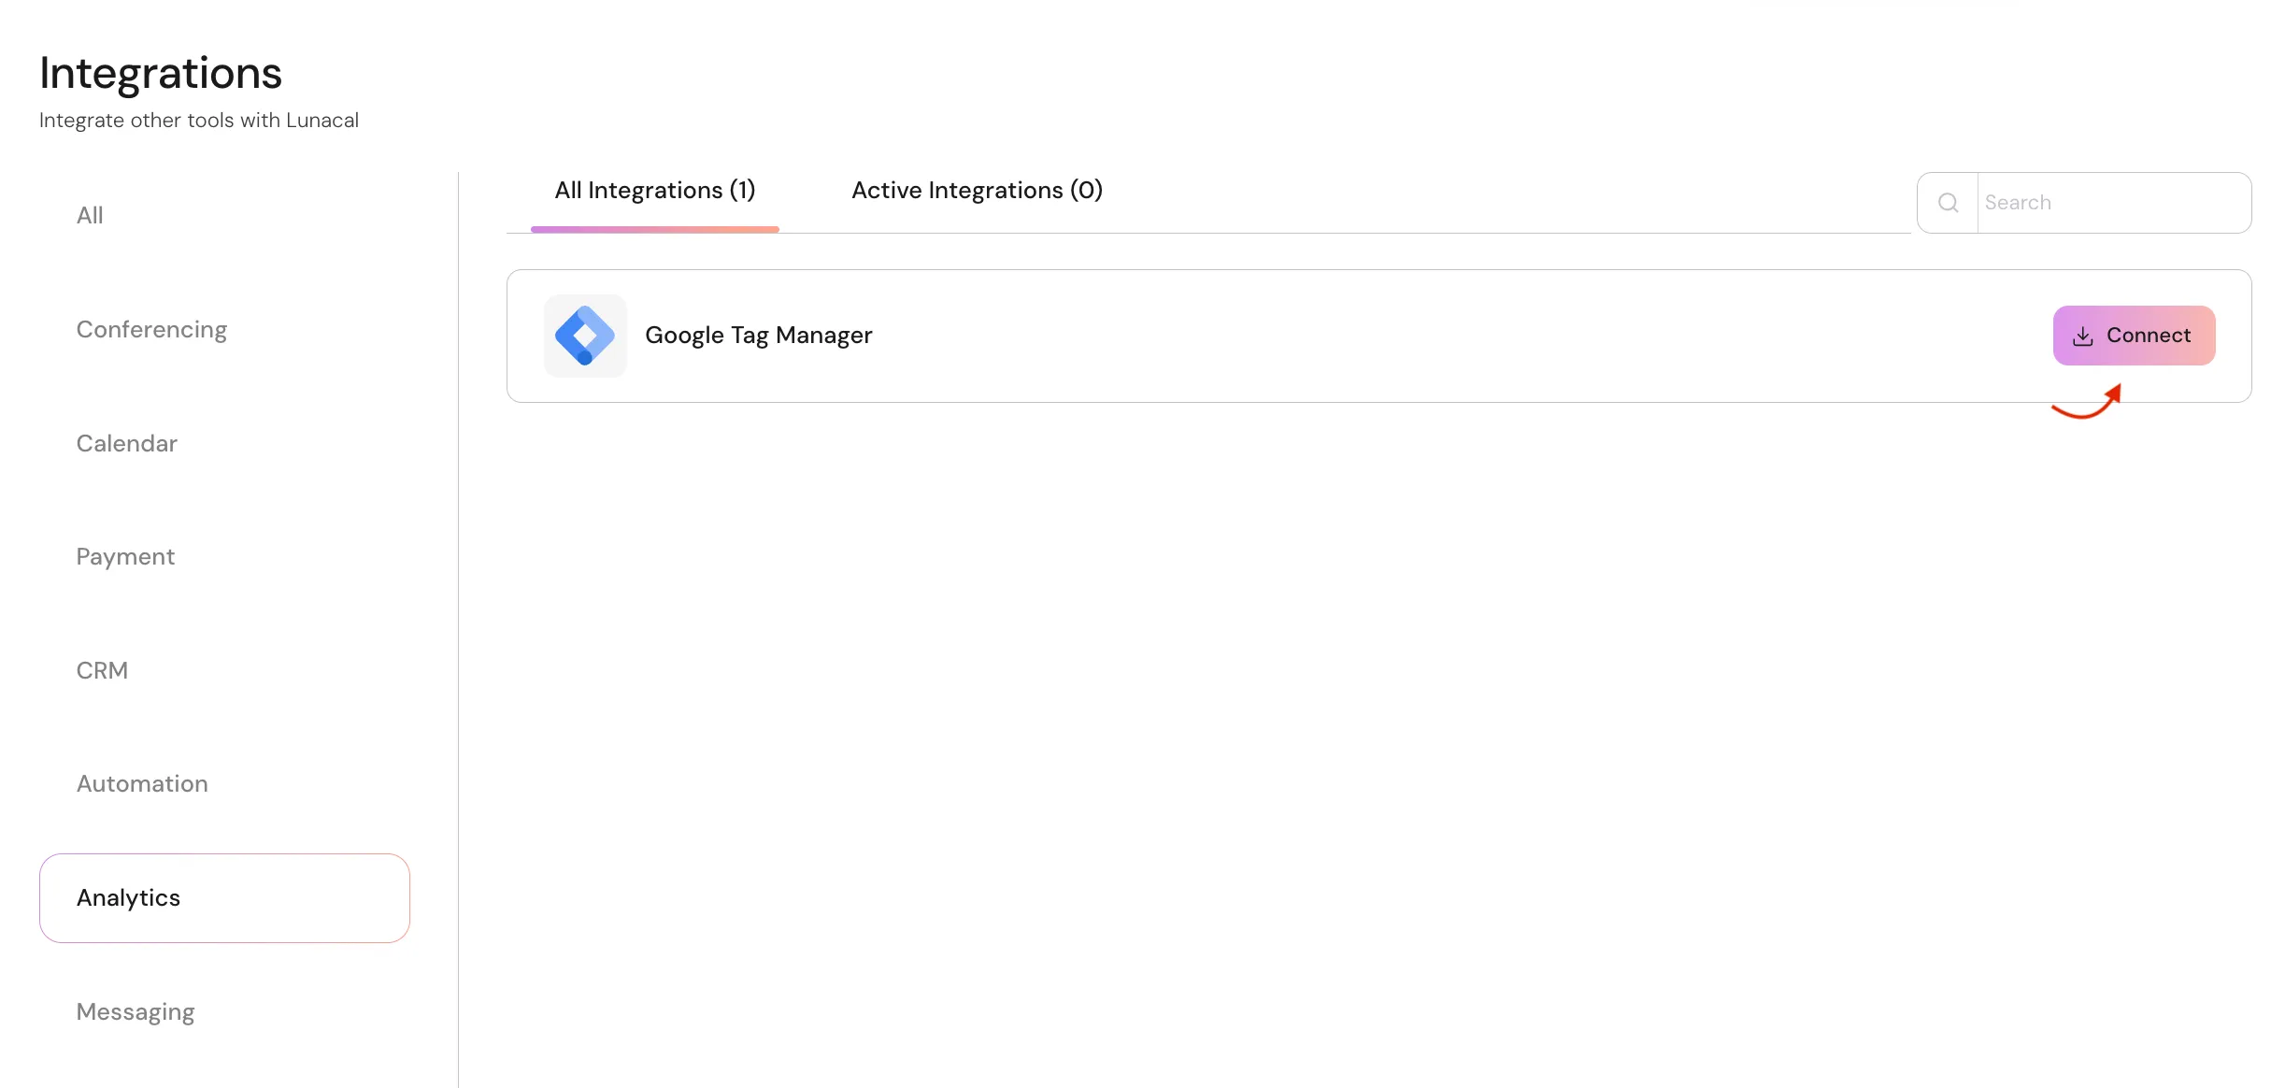
Task: Click 'Integrate other tools with Lunacal' subtitle
Action: click(199, 121)
